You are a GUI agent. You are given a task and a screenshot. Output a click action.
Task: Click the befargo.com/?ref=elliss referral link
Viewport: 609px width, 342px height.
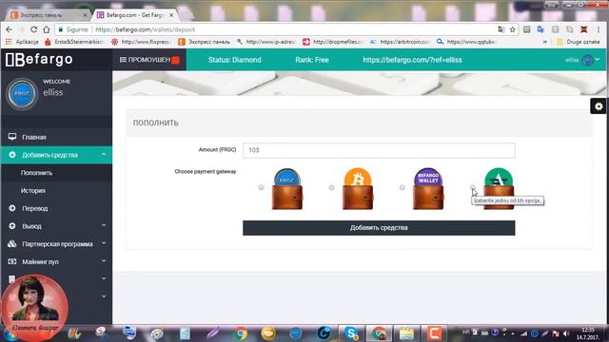412,60
